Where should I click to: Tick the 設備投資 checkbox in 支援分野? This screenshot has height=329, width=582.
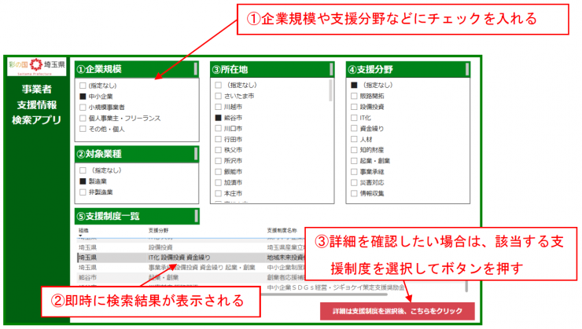tap(354, 107)
